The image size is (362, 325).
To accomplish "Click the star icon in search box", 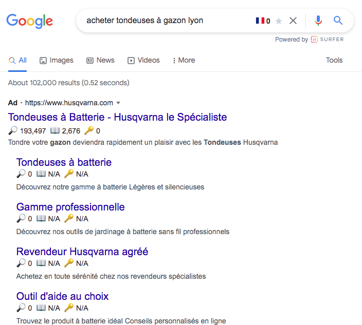I will 279,21.
